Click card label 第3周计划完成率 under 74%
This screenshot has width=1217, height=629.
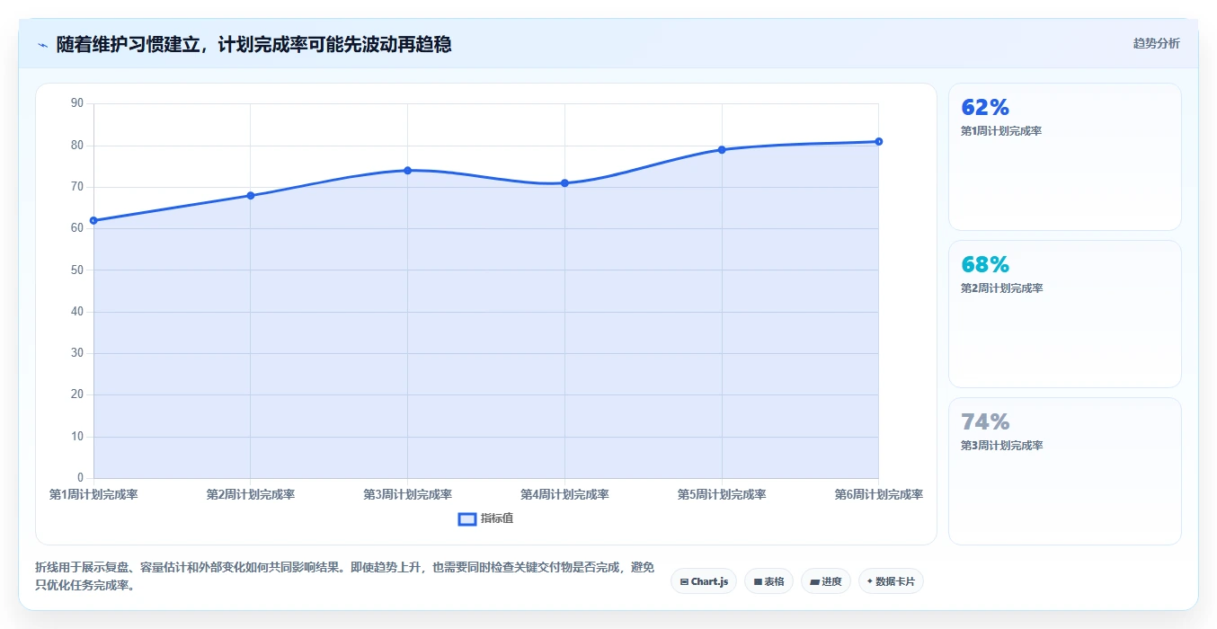(1001, 446)
